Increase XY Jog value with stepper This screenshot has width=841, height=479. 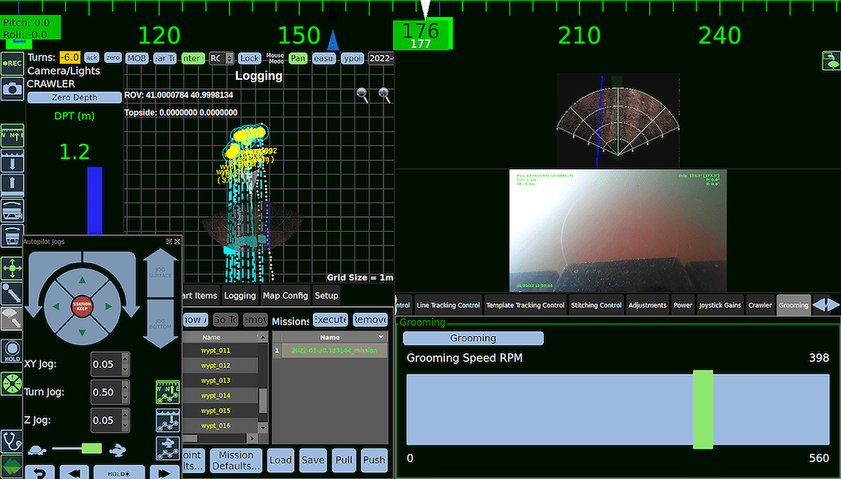pyautogui.click(x=125, y=359)
